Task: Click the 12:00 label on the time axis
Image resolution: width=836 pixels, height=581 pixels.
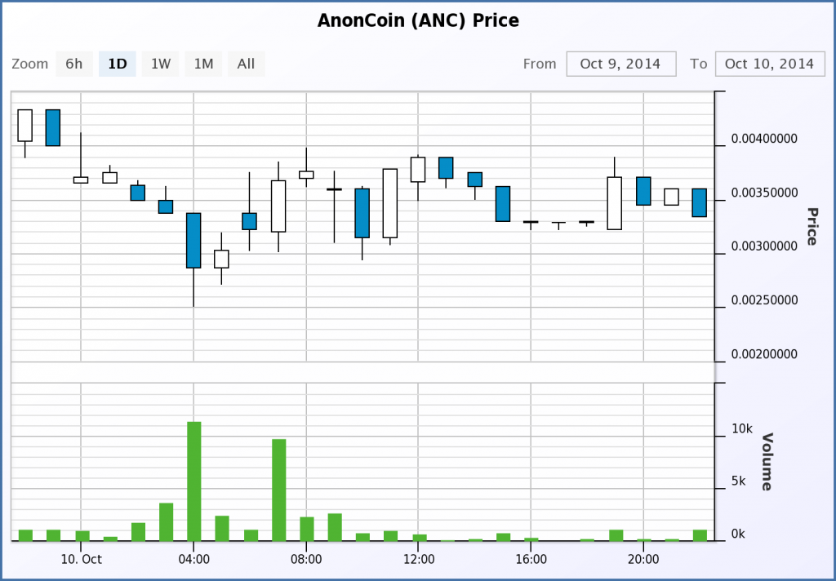Action: [x=419, y=560]
